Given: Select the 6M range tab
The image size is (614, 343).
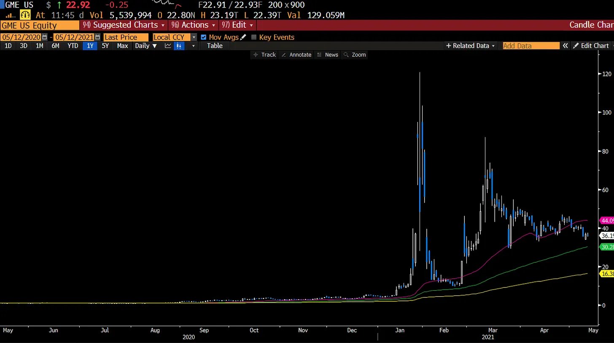Looking at the screenshot, I should point(55,46).
